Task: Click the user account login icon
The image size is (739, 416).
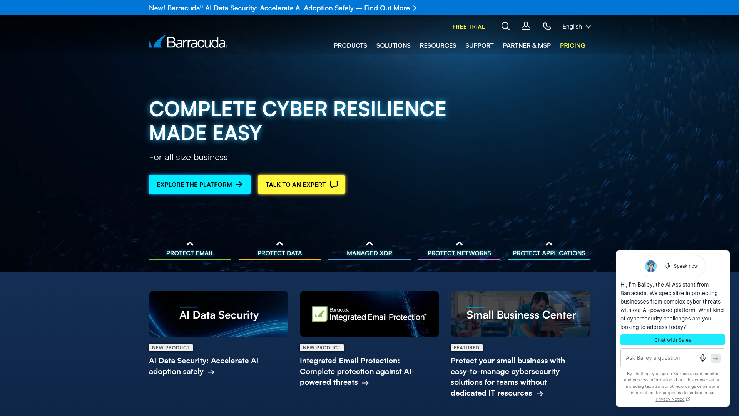Action: 526,26
